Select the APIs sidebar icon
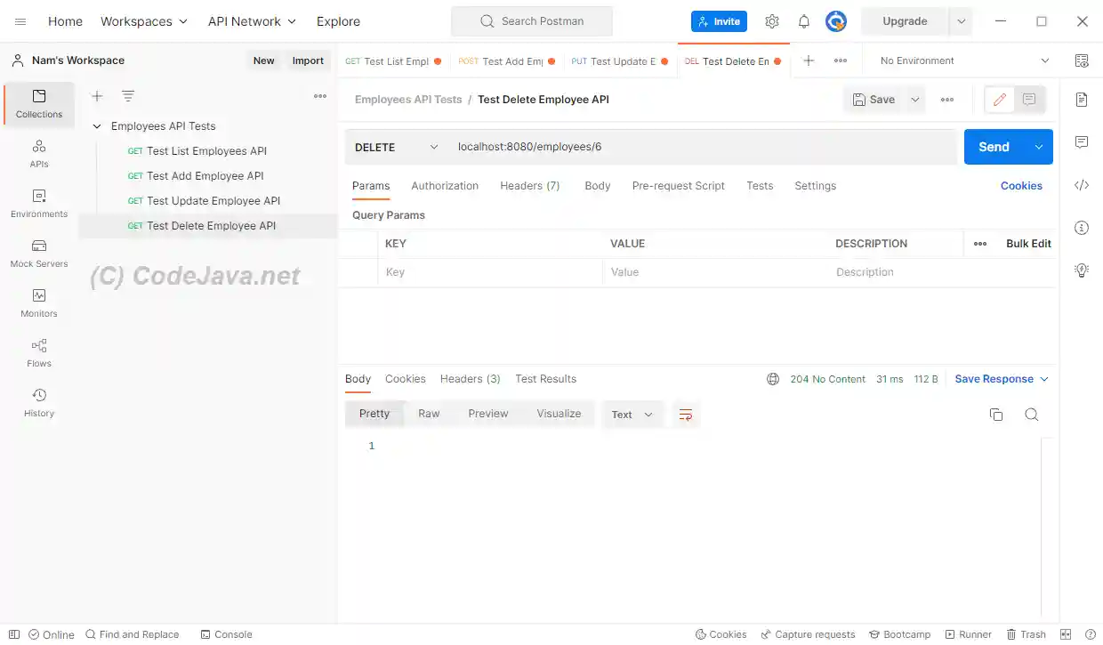The width and height of the screenshot is (1103, 645). click(x=38, y=152)
